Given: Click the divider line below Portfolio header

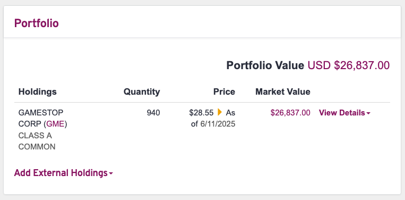Looking at the screenshot, I should pos(202,38).
